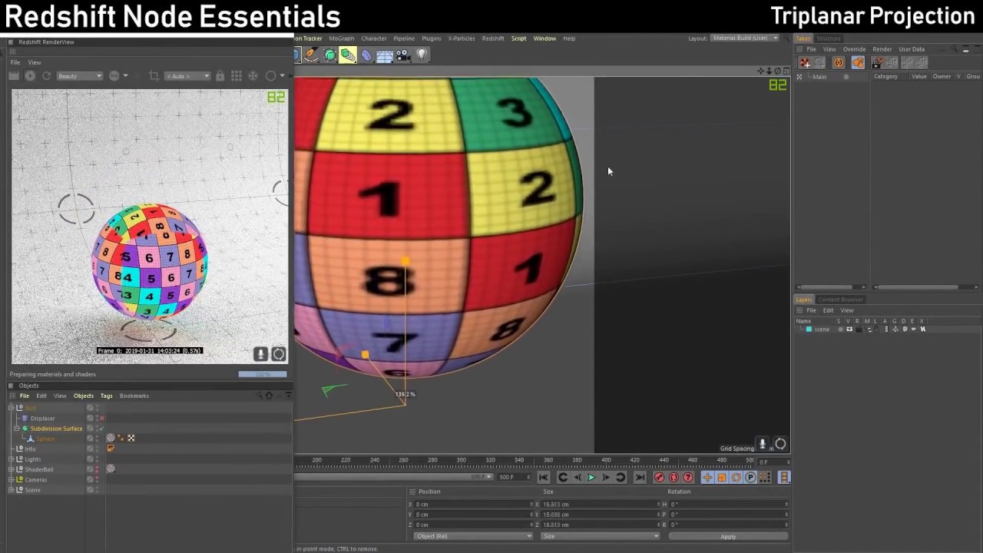
Task: Select the highlighted array cloner icon
Action: coord(348,55)
